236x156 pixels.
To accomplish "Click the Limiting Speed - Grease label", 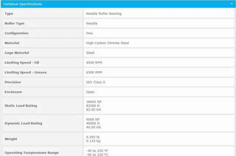I will (25, 72).
